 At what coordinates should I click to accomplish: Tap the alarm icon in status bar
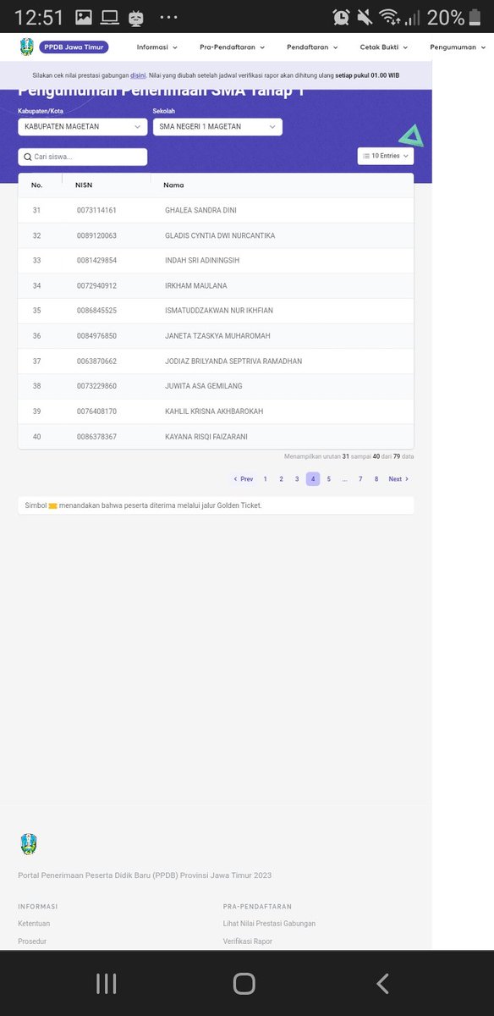coord(342,17)
